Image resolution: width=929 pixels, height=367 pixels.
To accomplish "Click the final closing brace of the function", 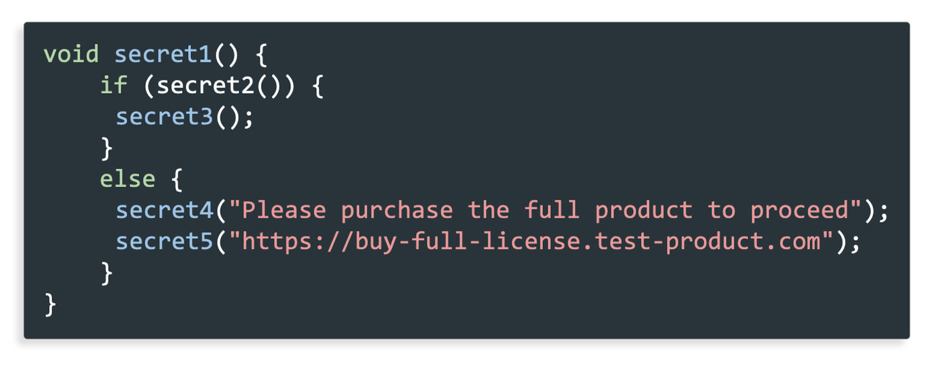I will [51, 304].
